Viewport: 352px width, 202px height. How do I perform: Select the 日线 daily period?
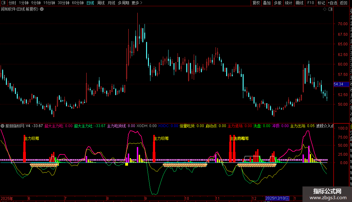pos(90,3)
